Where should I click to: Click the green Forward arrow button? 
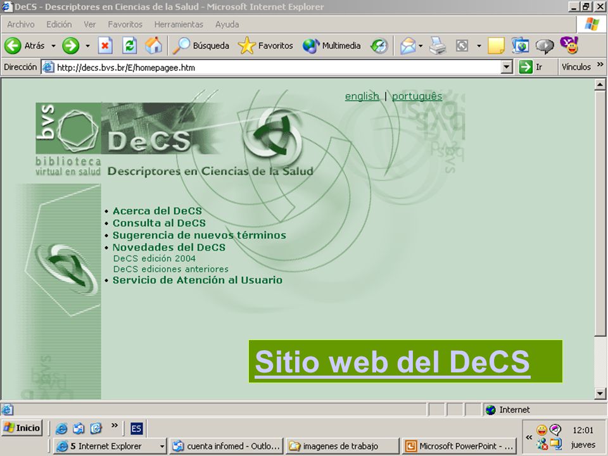(70, 46)
